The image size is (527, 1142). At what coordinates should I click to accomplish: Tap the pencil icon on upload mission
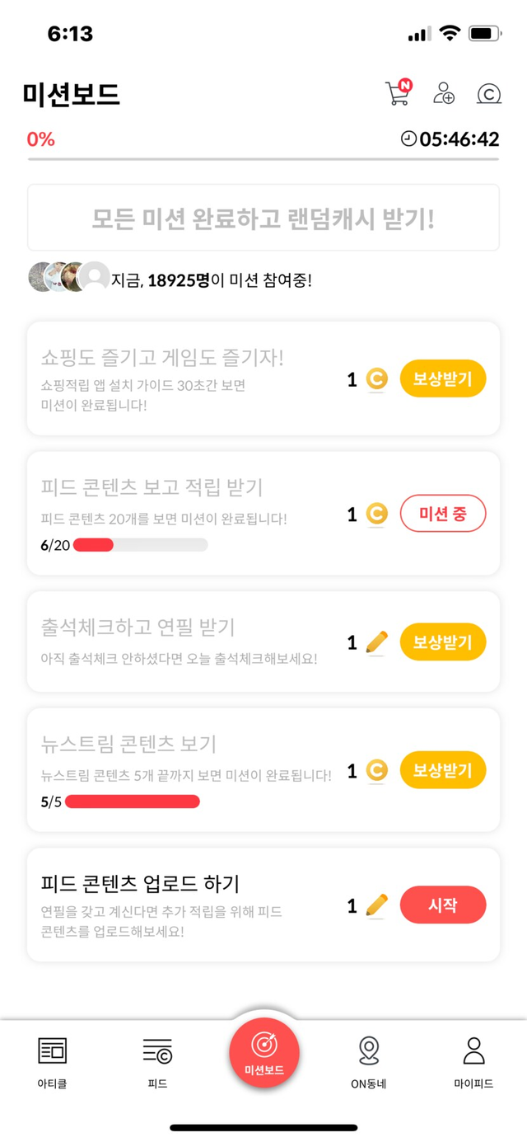pos(377,905)
